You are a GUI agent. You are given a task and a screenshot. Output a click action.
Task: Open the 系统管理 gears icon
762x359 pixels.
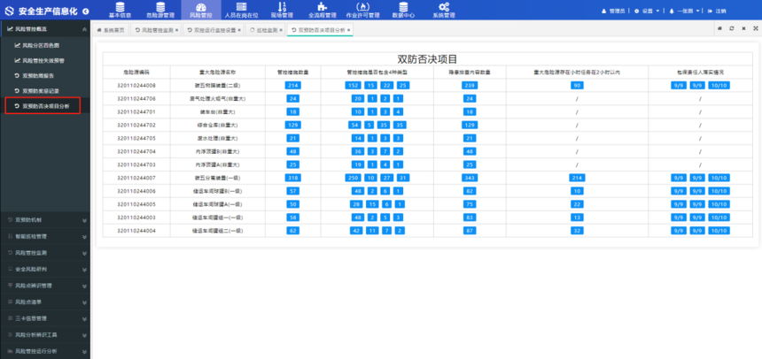[x=443, y=7]
